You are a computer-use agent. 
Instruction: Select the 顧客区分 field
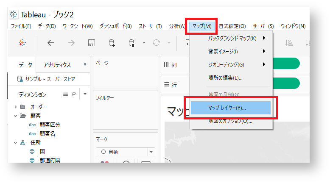pyautogui.click(x=50, y=125)
